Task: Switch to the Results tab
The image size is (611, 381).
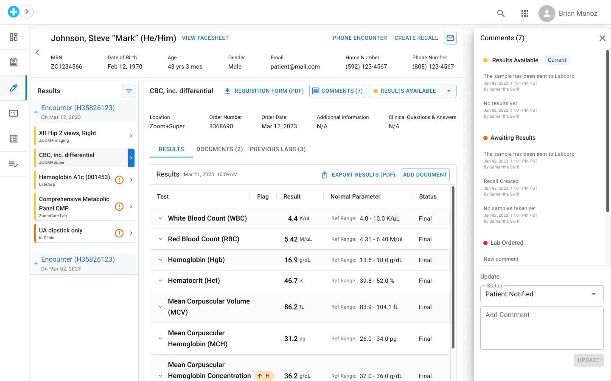Action: click(x=171, y=149)
